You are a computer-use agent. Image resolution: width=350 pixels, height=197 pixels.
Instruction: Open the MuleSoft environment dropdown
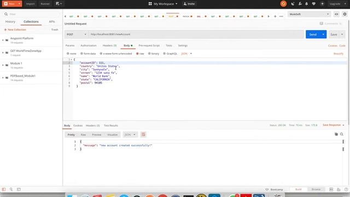point(309,14)
